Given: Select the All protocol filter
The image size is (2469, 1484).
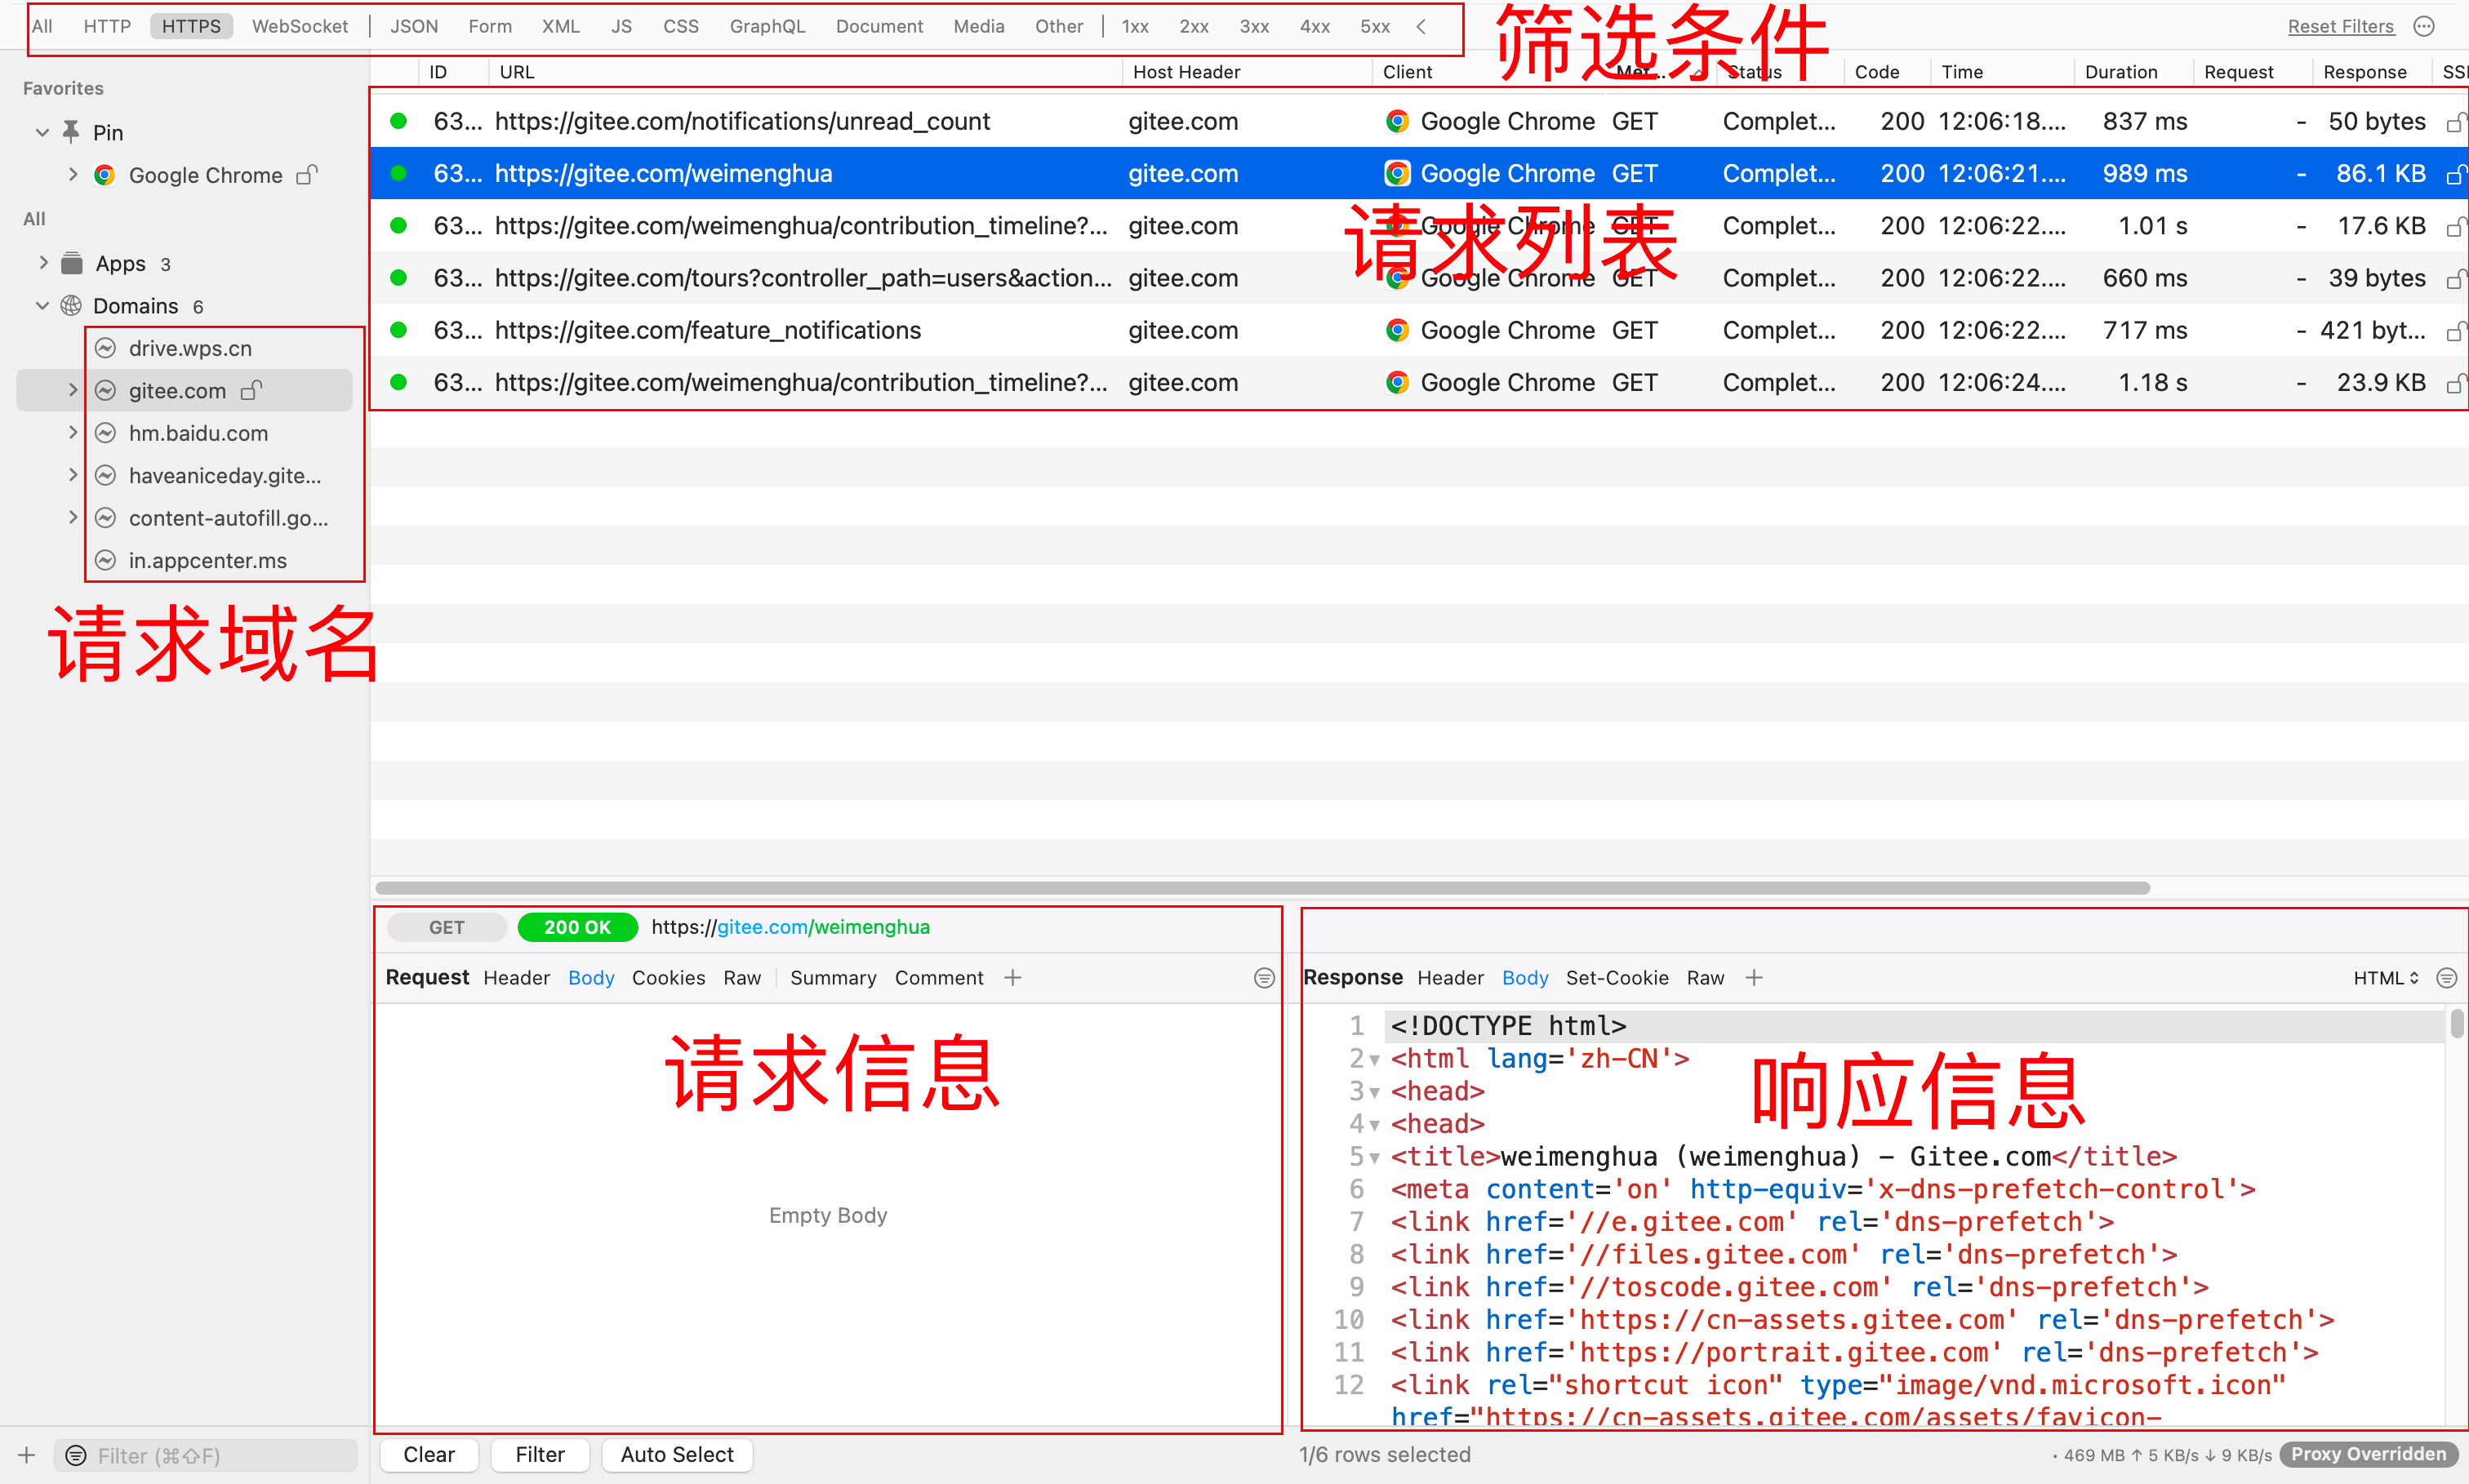Looking at the screenshot, I should click(x=42, y=26).
